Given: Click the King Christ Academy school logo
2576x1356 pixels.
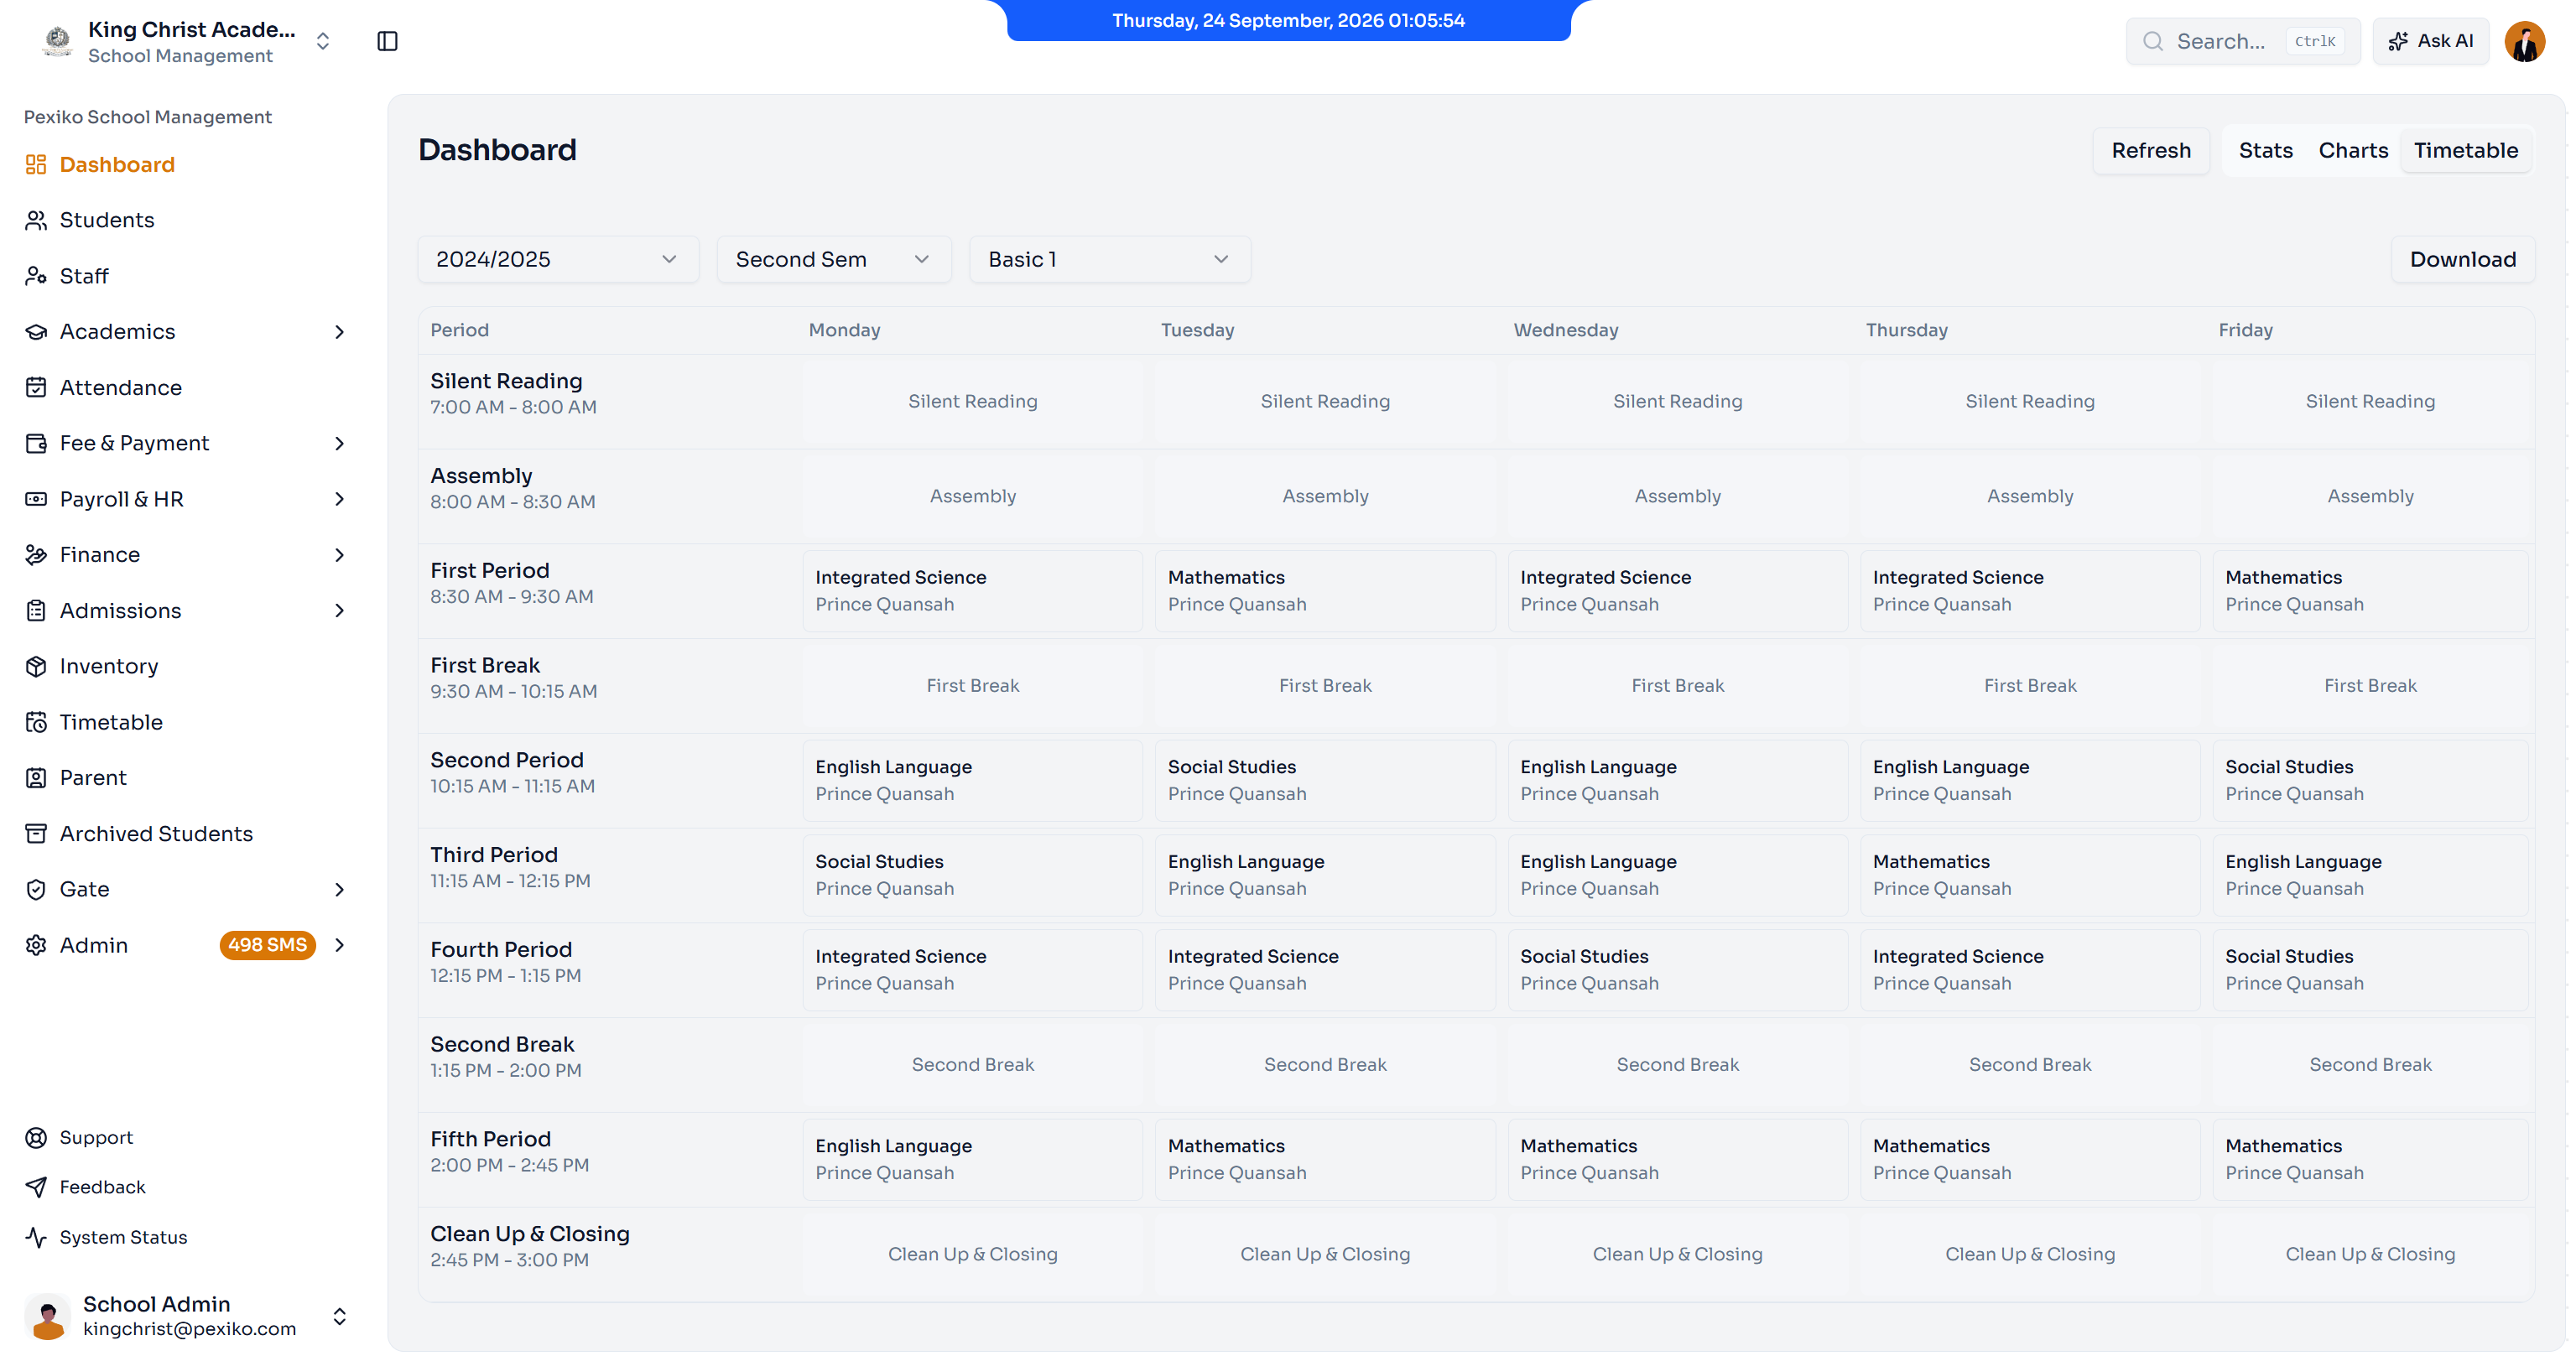Looking at the screenshot, I should (x=58, y=41).
